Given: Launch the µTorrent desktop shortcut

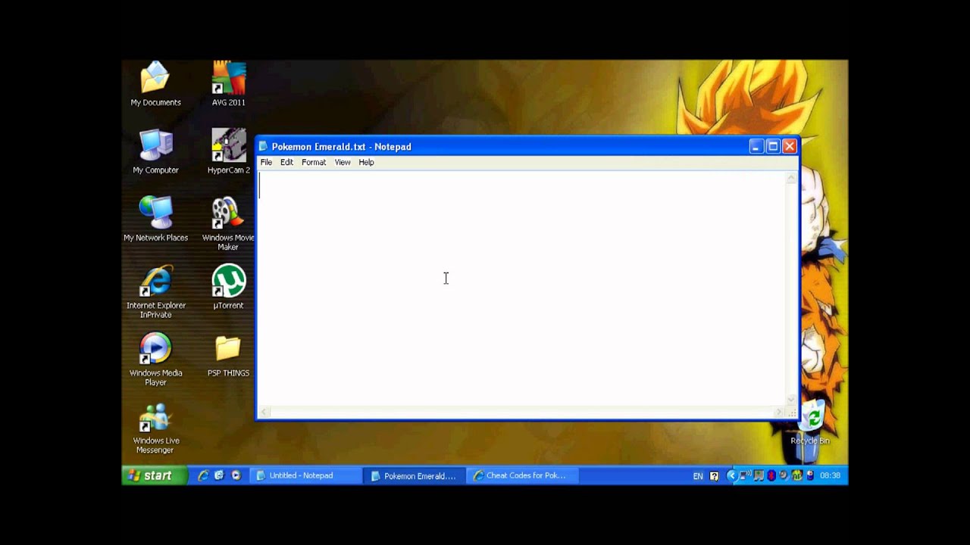Looking at the screenshot, I should coord(228,287).
